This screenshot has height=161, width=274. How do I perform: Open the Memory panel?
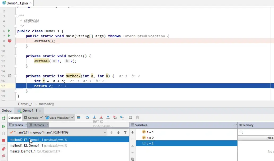coord(246,125)
